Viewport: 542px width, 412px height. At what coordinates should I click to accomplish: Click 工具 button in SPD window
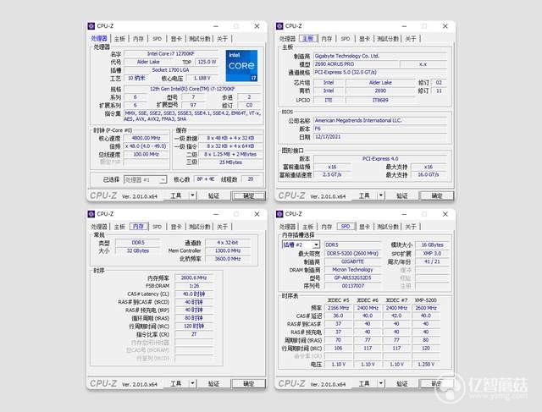click(364, 383)
